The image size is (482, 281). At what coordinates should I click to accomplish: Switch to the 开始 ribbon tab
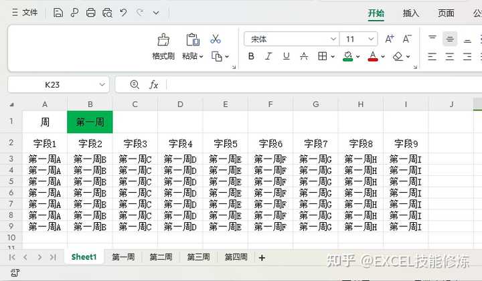pyautogui.click(x=376, y=13)
